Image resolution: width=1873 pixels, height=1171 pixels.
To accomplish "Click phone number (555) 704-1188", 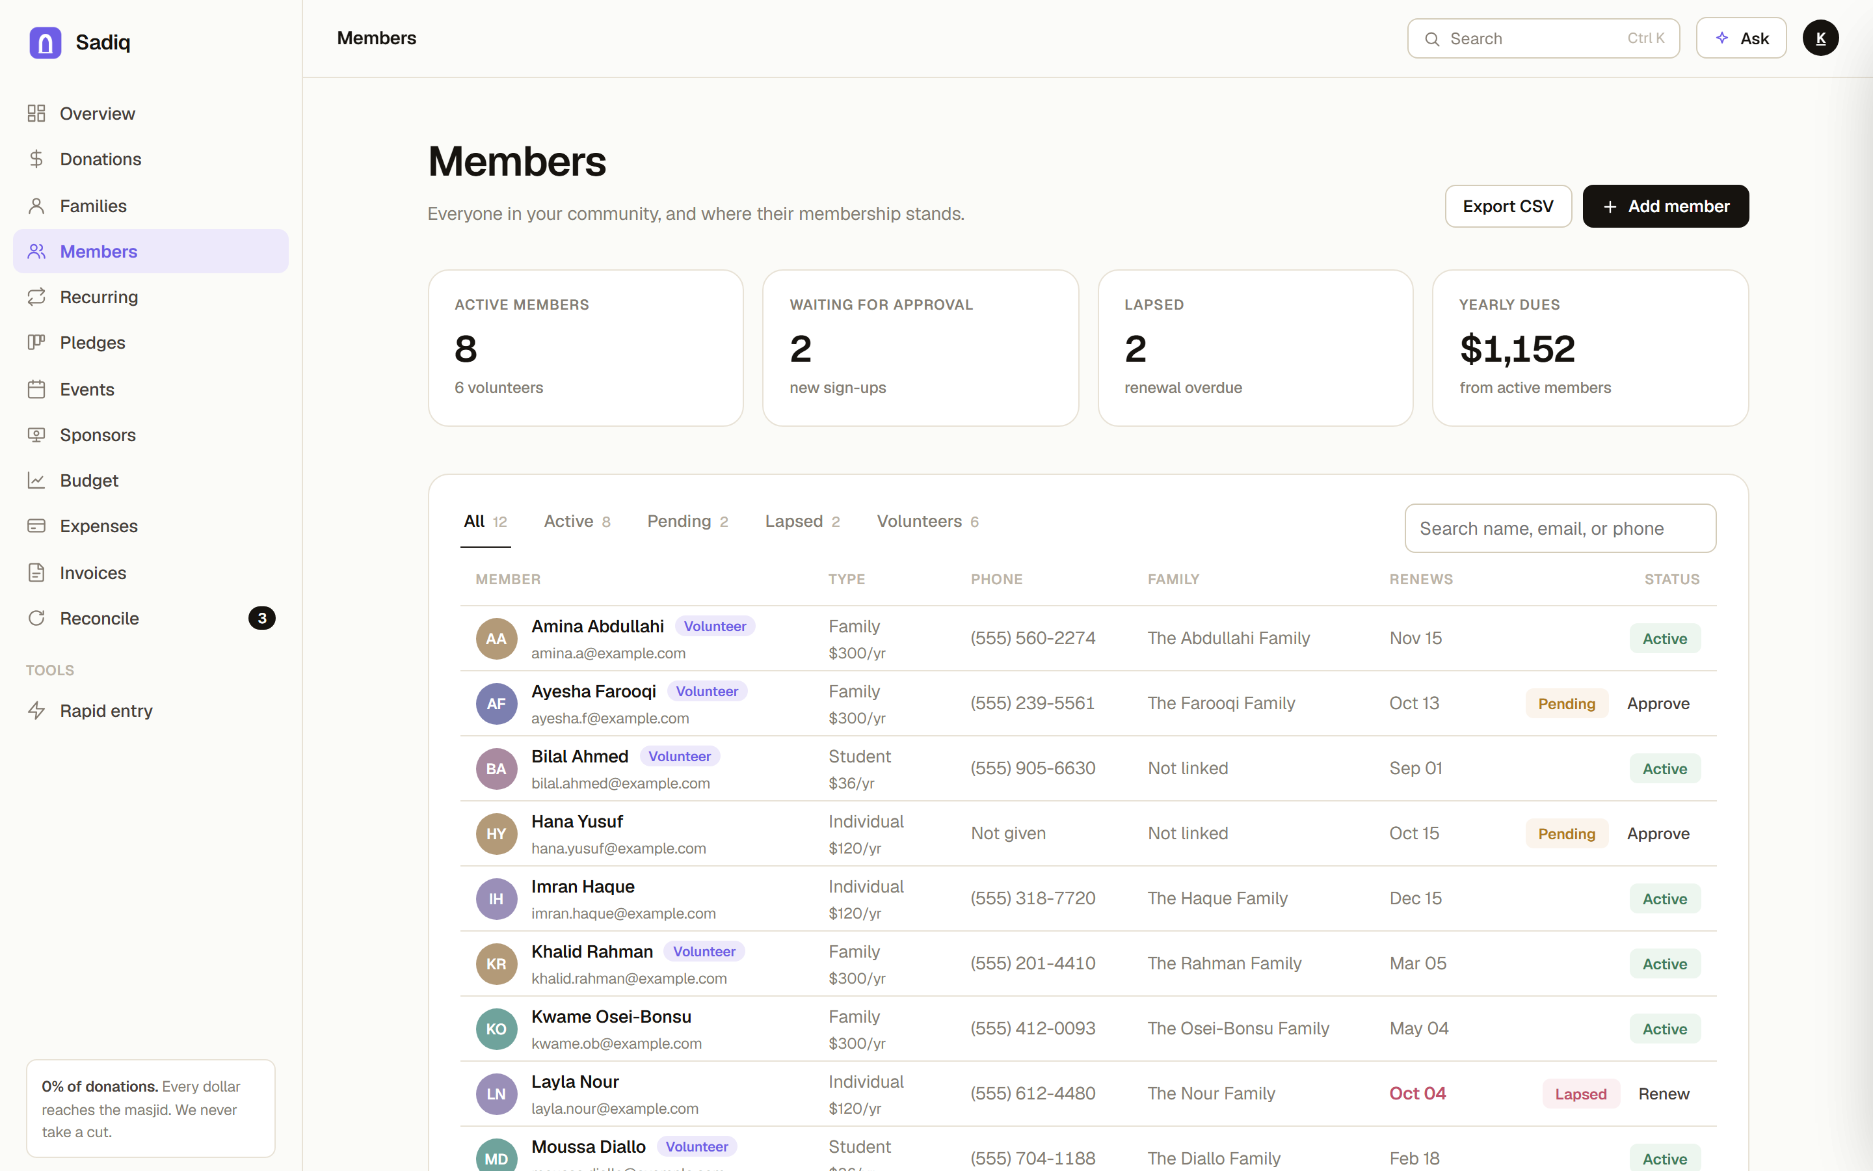I will tap(1033, 1159).
